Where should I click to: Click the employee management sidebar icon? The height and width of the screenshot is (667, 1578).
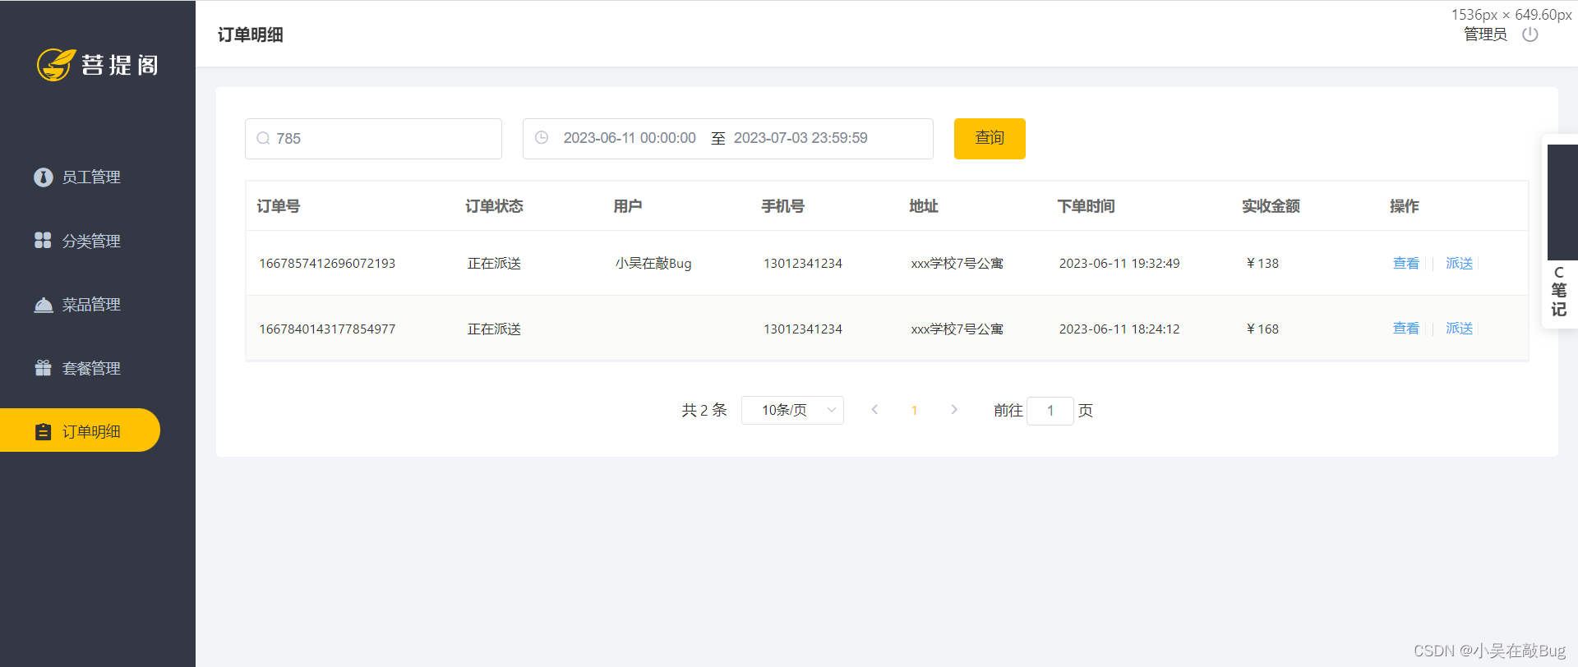click(43, 177)
